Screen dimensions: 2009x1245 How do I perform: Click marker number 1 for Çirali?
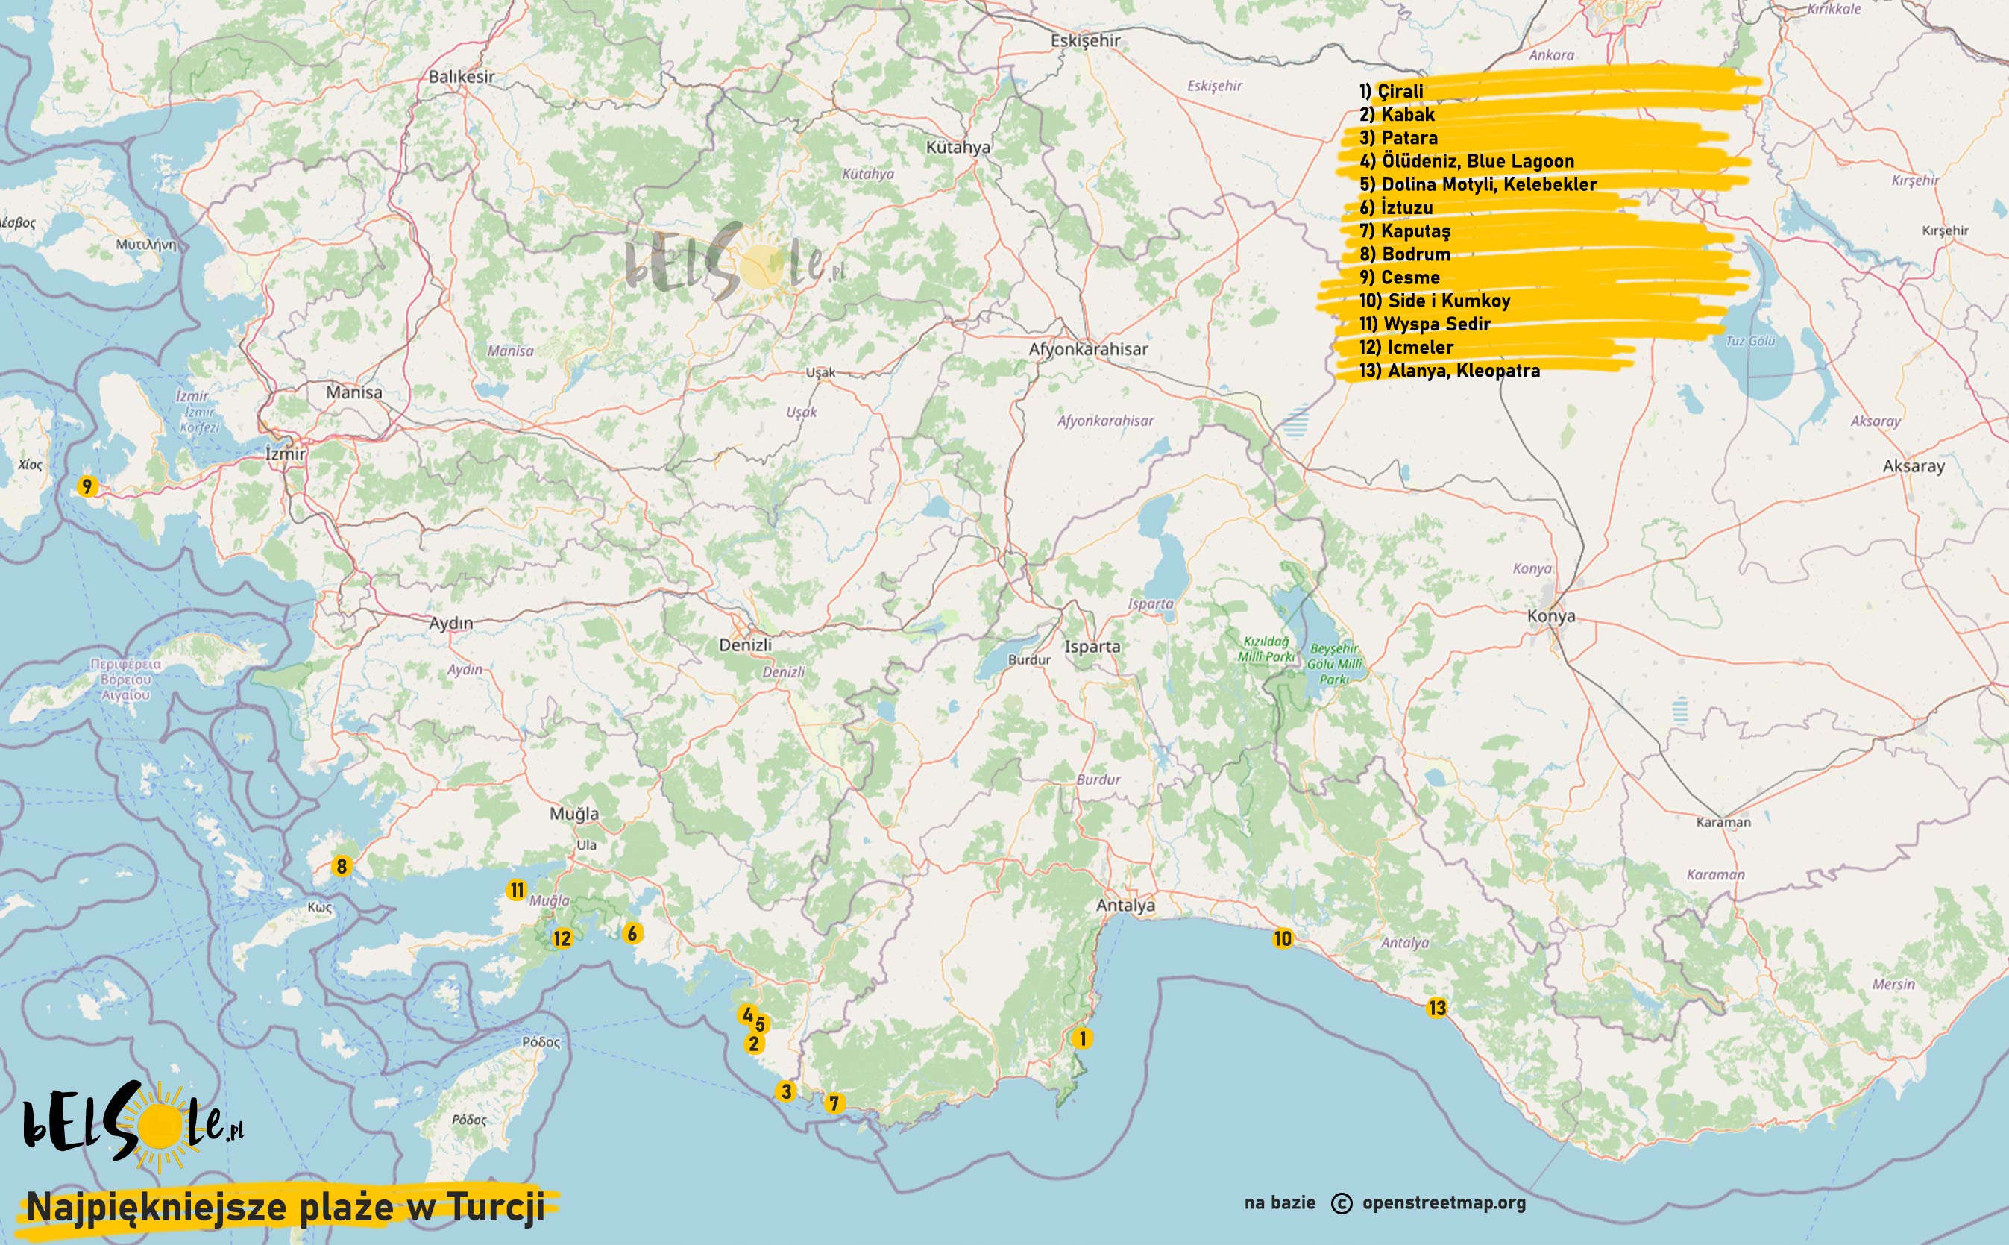1083,1038
